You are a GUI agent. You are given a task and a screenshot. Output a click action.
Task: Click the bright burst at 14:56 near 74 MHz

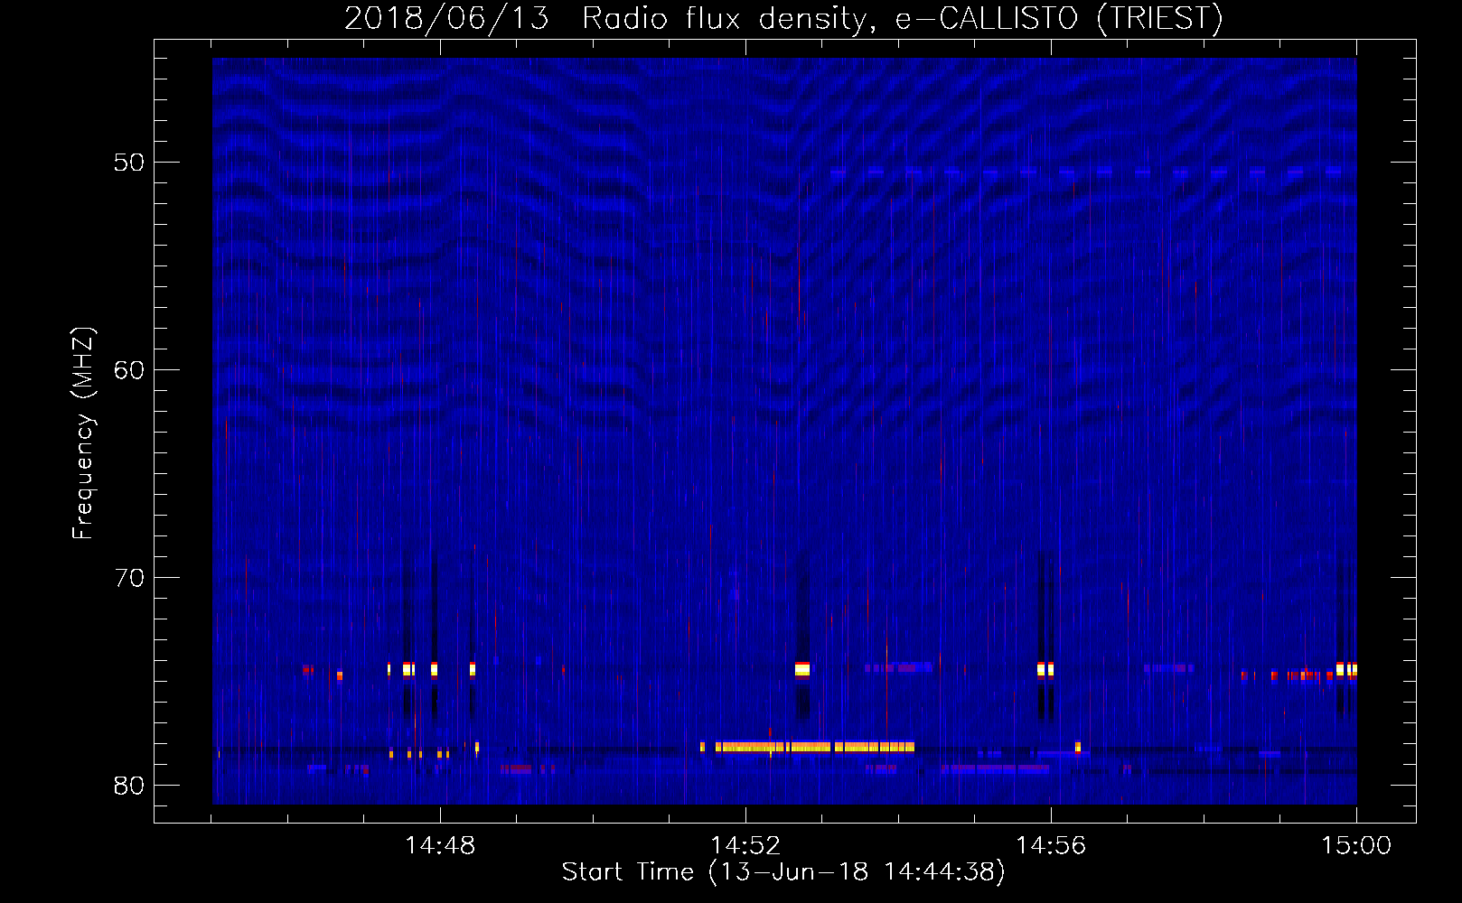[x=1045, y=669]
